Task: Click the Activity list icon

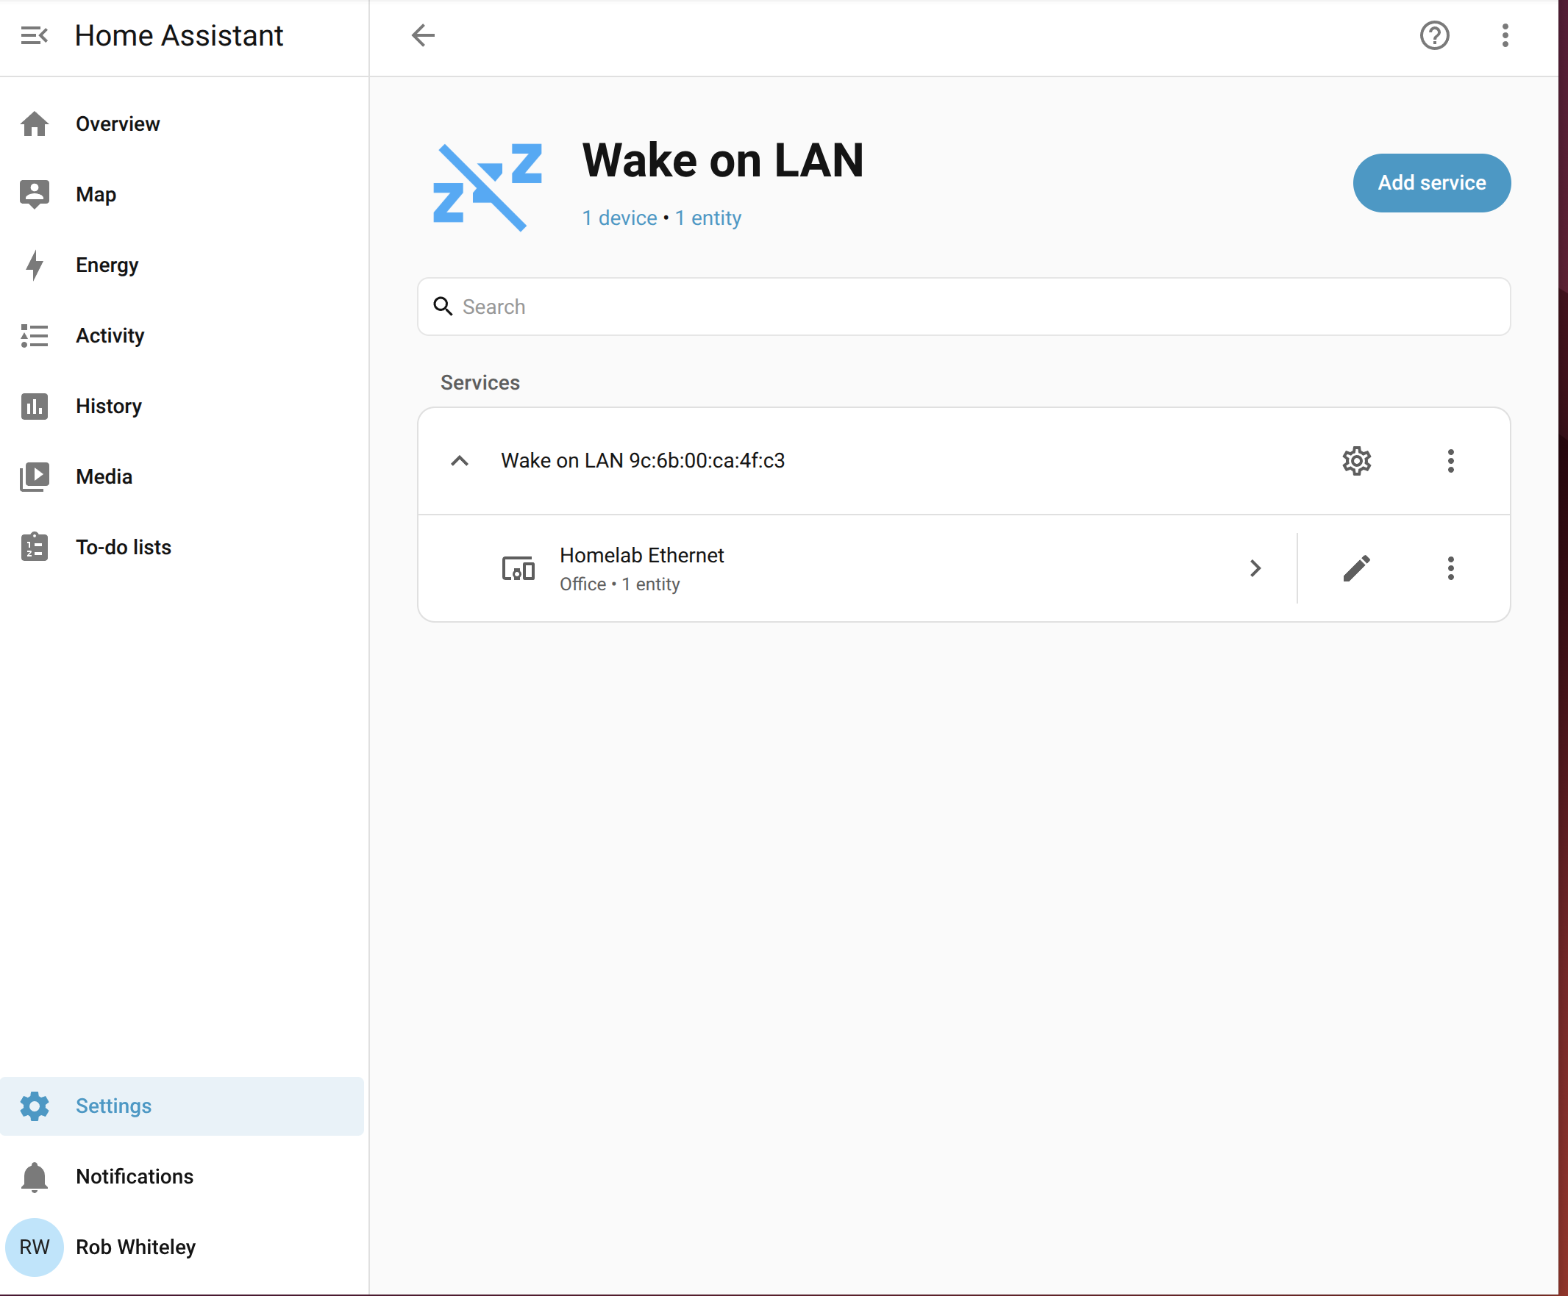Action: pos(35,336)
